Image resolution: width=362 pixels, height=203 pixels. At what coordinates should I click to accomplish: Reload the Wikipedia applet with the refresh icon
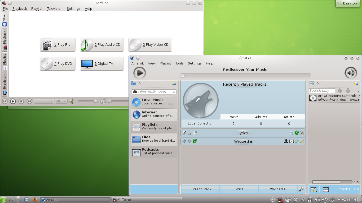pyautogui.click(x=195, y=141)
